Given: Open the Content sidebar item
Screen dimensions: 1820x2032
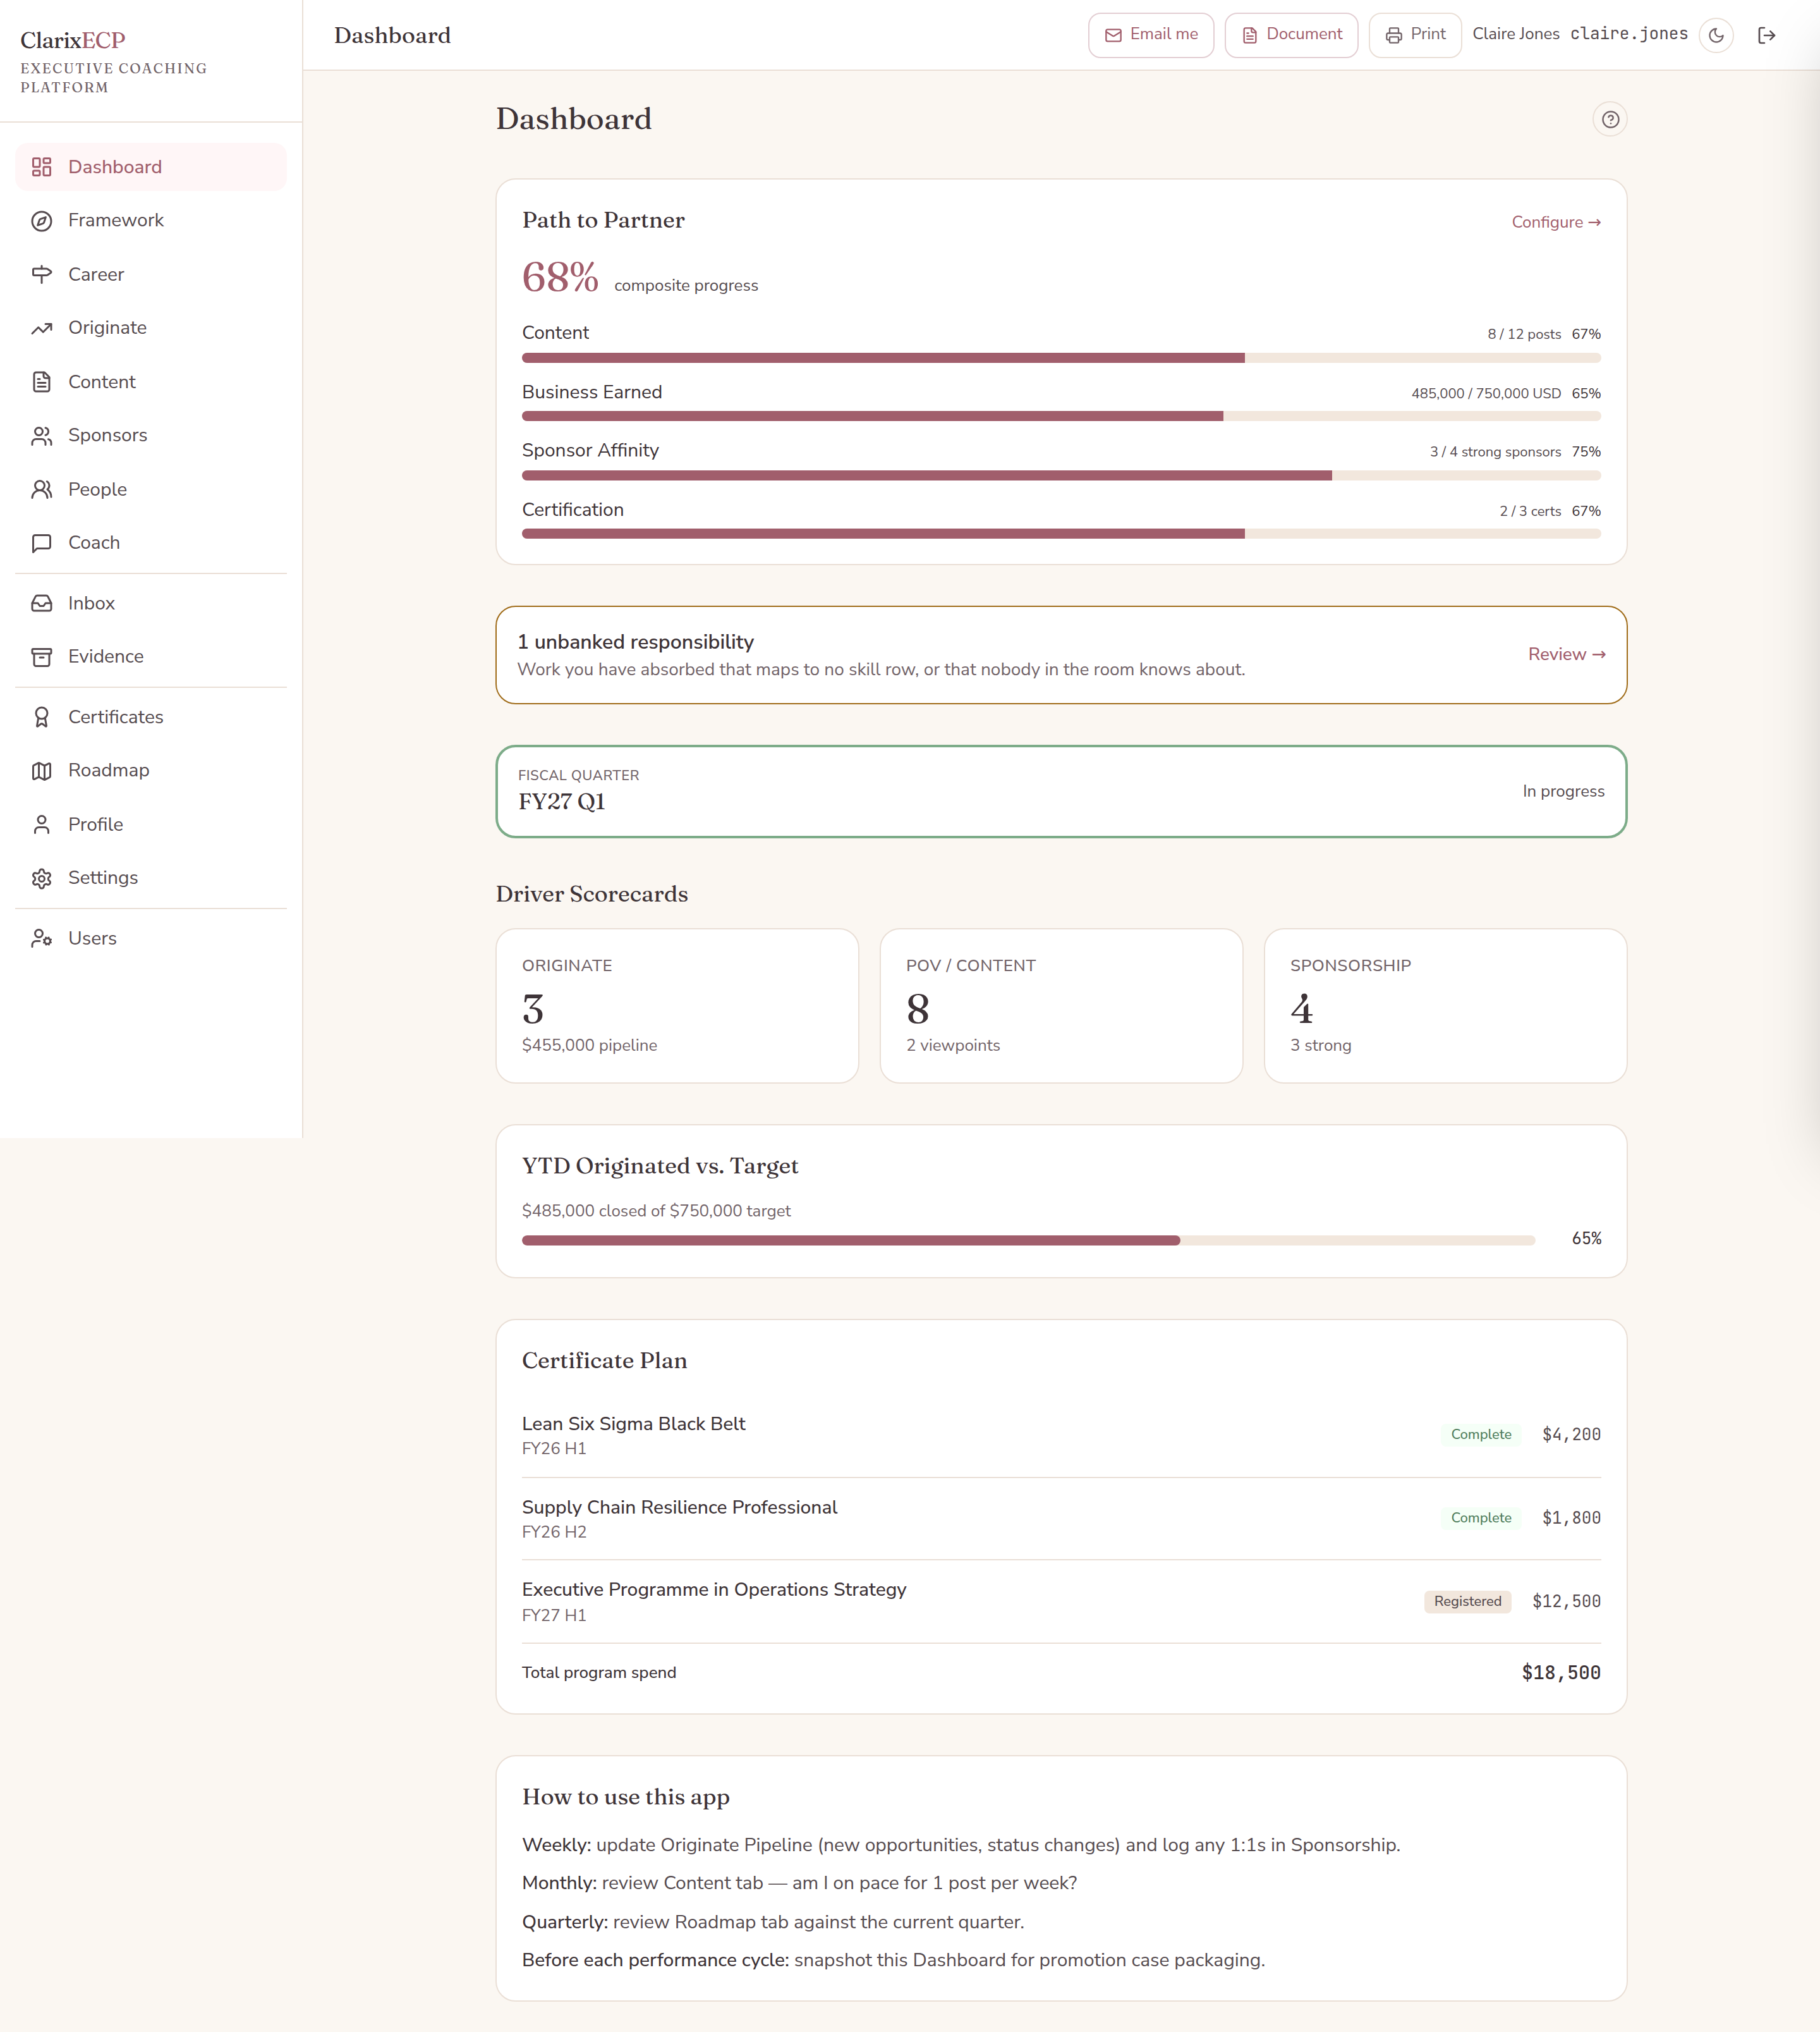Looking at the screenshot, I should click(151, 381).
